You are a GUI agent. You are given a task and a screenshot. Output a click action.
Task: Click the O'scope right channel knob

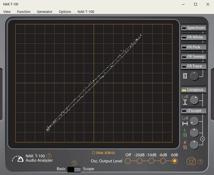click(194, 145)
